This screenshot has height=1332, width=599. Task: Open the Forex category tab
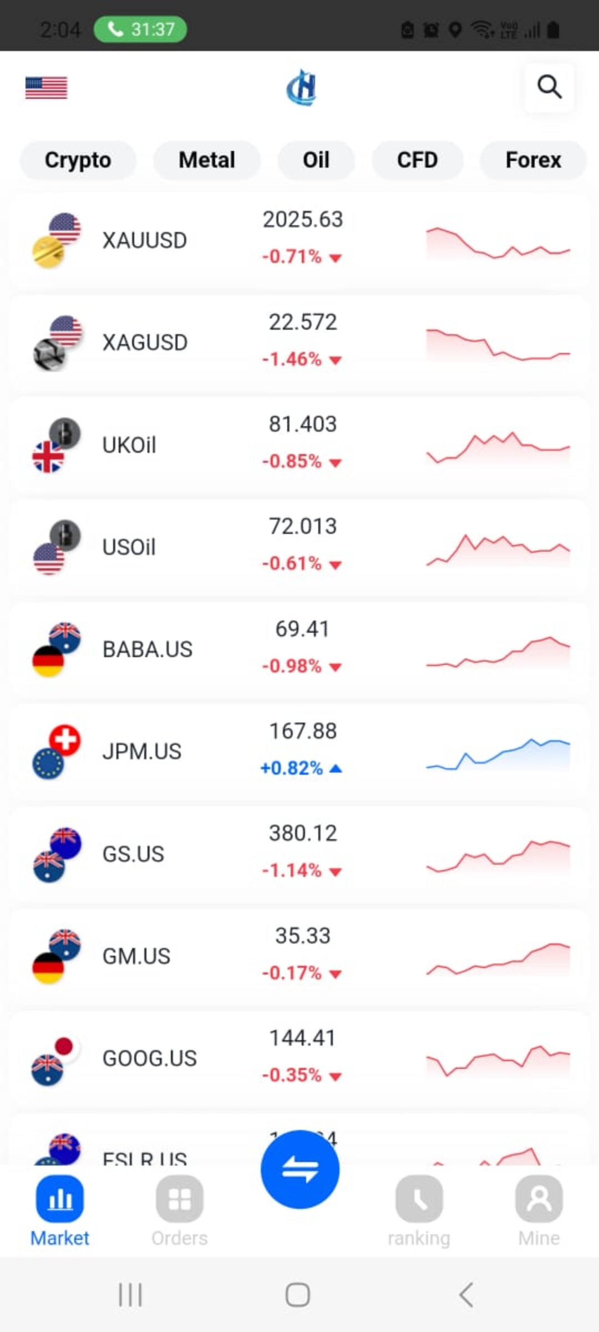click(532, 160)
